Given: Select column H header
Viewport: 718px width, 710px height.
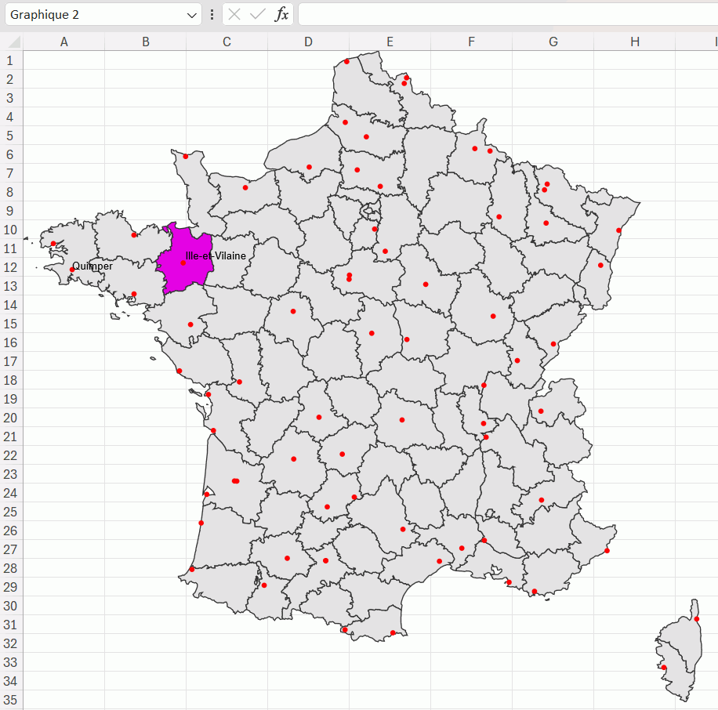Looking at the screenshot, I should click(634, 42).
